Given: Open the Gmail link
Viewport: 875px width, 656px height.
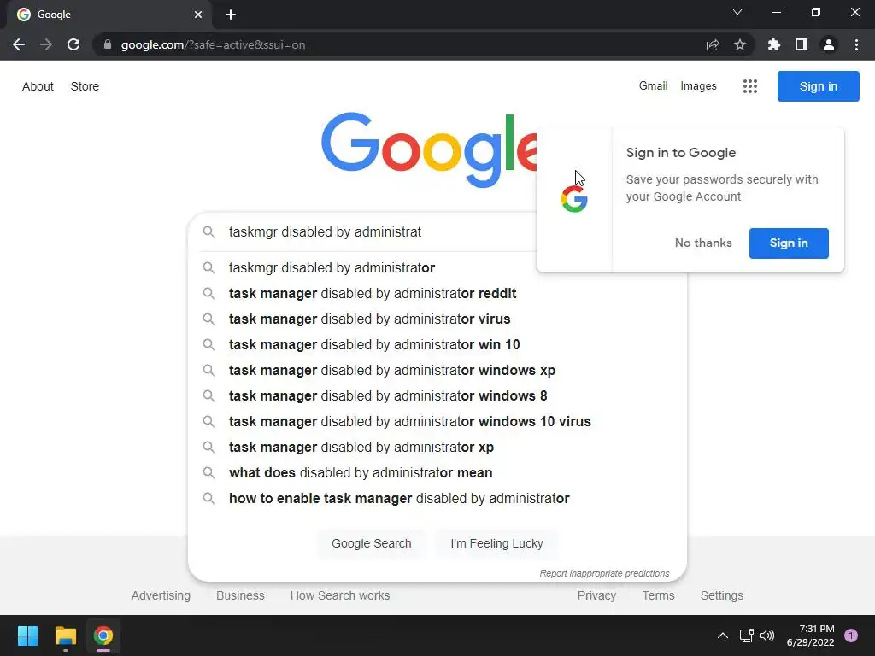Looking at the screenshot, I should [653, 85].
